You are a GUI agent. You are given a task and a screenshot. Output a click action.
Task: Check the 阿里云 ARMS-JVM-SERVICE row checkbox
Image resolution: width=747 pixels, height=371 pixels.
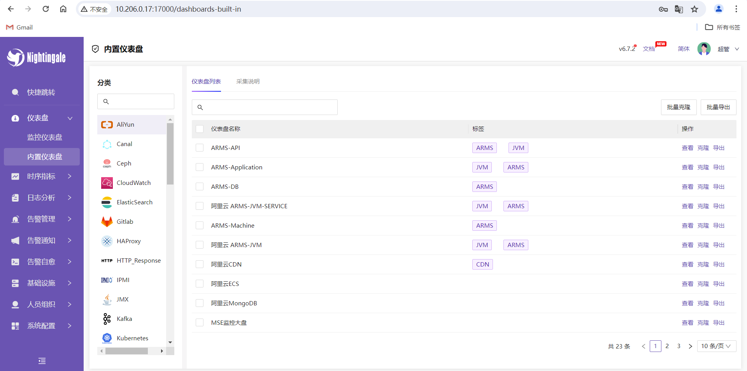click(x=200, y=206)
